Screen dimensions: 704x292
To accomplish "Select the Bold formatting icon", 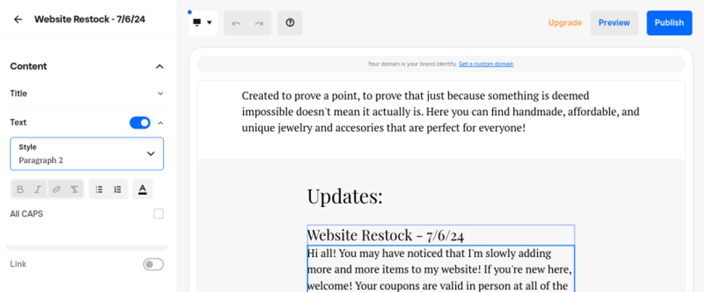I will coord(20,189).
